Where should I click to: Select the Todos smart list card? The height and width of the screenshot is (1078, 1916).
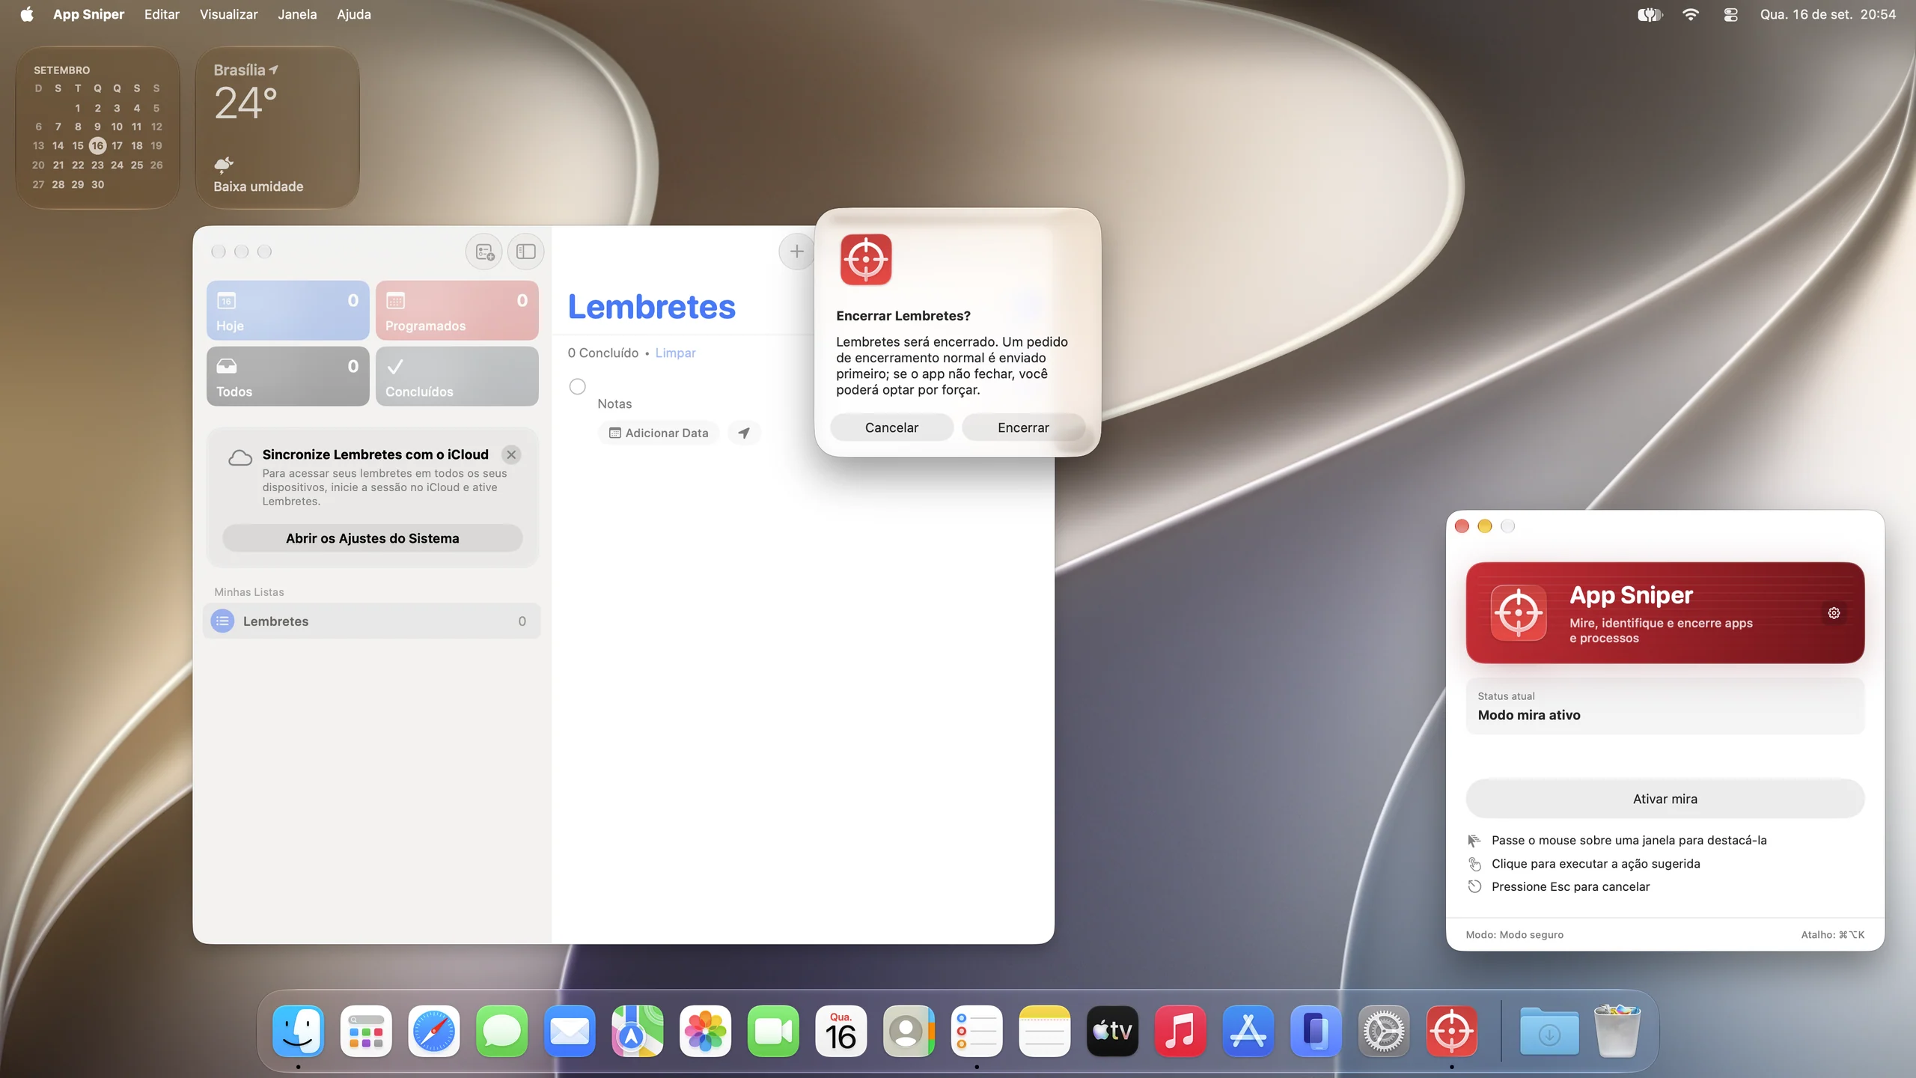(x=287, y=377)
